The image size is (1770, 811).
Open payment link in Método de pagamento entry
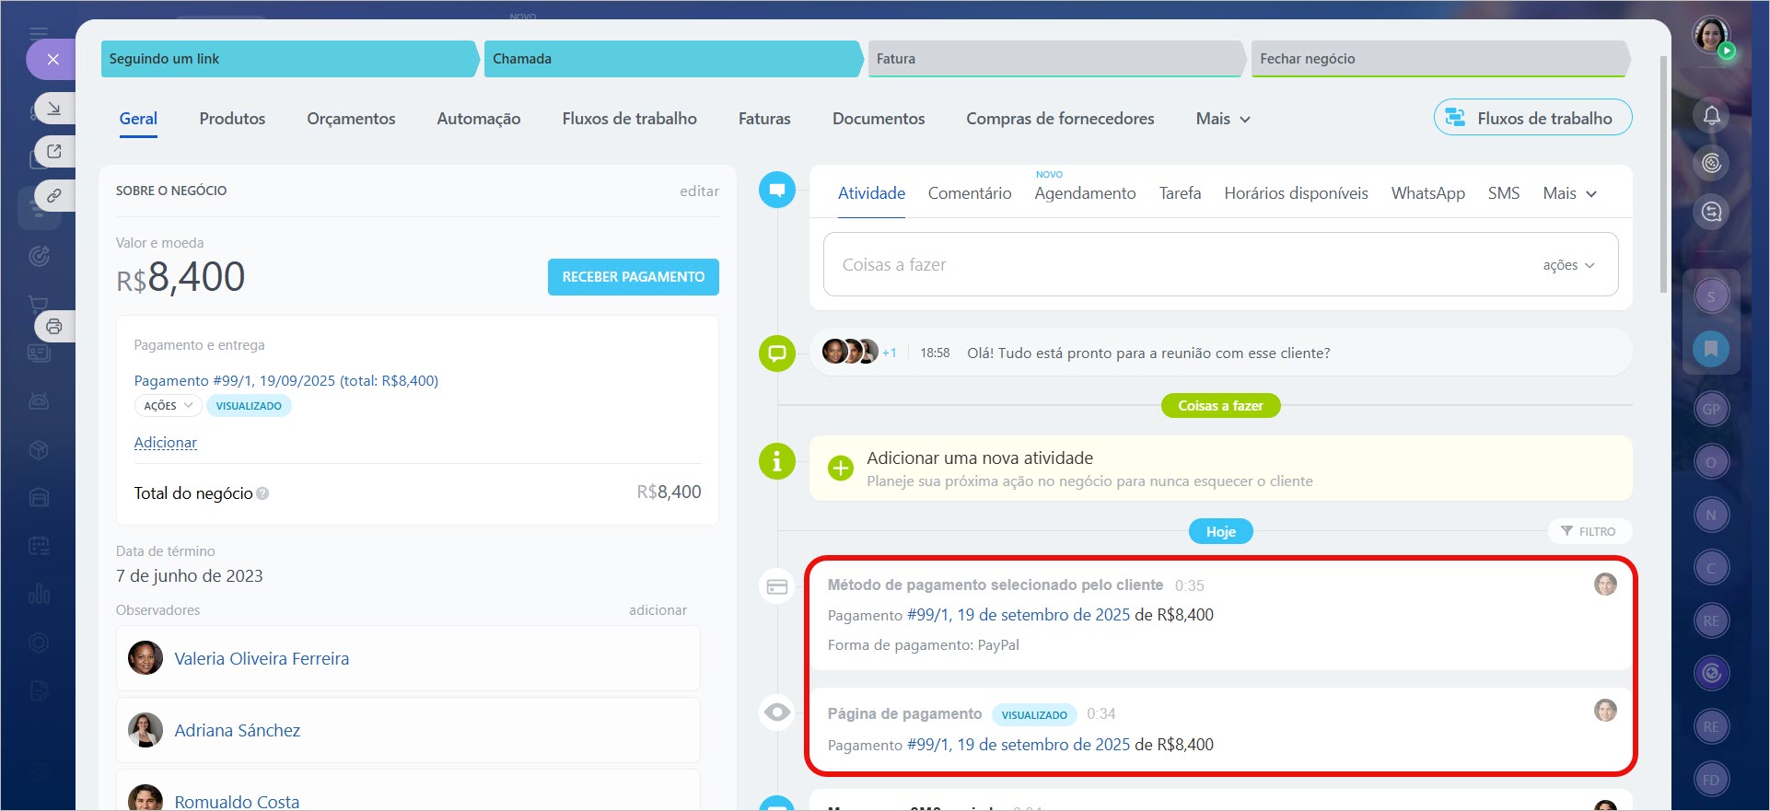point(1019,615)
